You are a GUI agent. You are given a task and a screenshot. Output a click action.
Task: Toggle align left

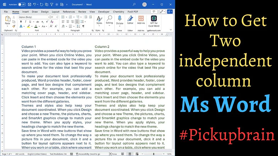tap(63, 22)
